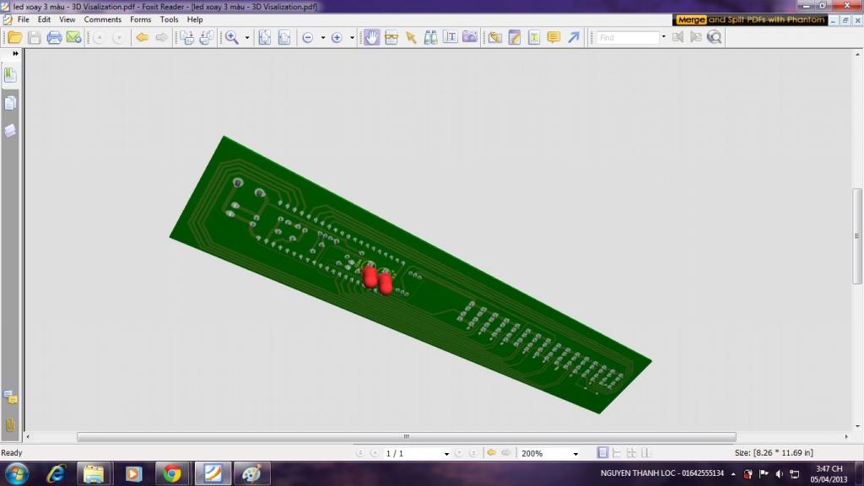Open a PDF file with folder icon
Viewport: 864px width, 486px height.
pos(15,37)
